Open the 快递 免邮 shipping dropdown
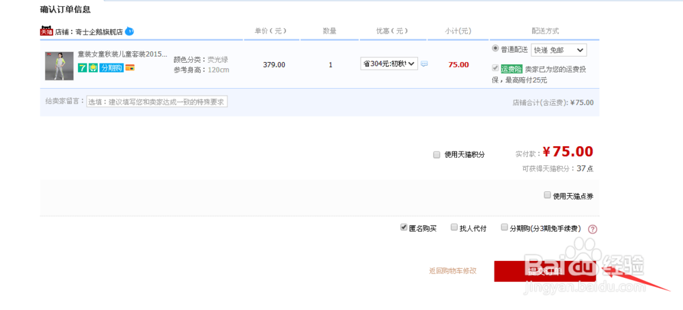Screen dimensions: 683x310 point(559,50)
